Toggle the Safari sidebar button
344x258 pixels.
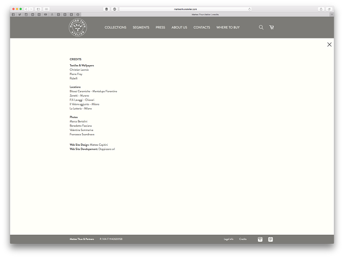[38, 9]
